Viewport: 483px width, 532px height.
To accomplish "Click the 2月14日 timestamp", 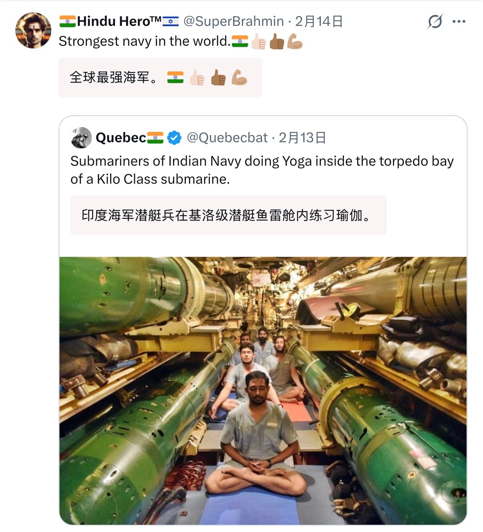I will click(319, 21).
